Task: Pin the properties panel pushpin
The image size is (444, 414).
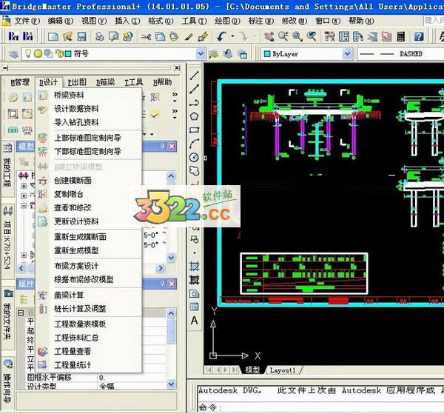Action: pyautogui.click(x=162, y=284)
